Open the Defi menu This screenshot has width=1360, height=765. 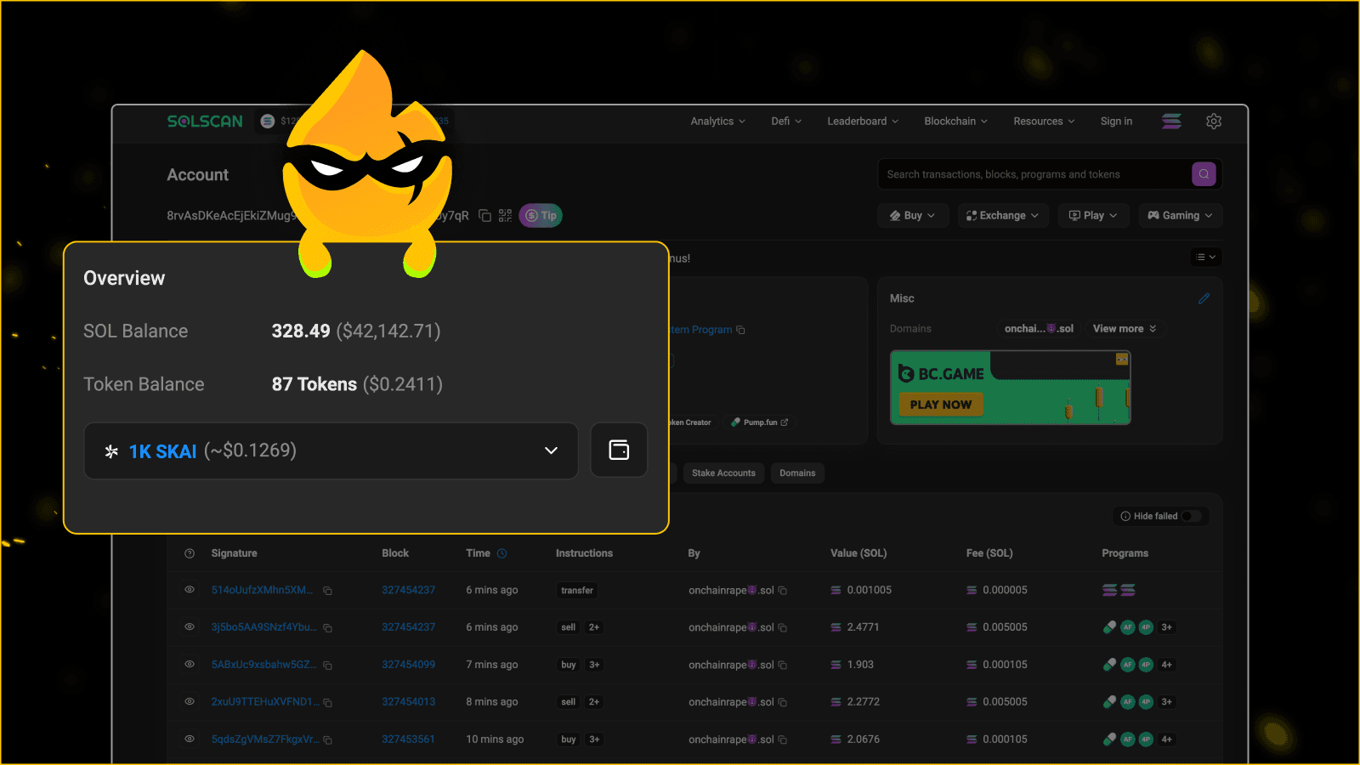pos(786,122)
